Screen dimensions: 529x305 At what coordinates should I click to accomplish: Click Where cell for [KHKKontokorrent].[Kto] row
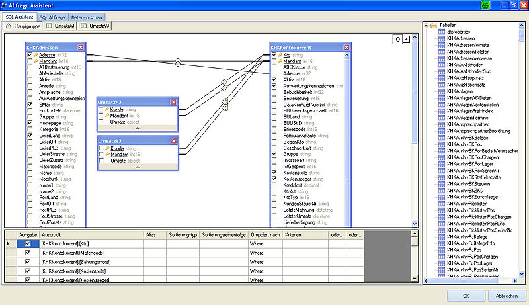[x=266, y=243]
